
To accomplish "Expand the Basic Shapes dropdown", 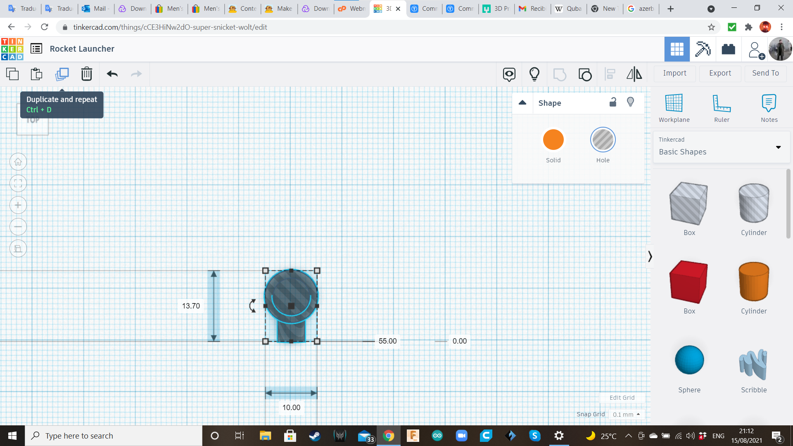I will click(x=778, y=147).
